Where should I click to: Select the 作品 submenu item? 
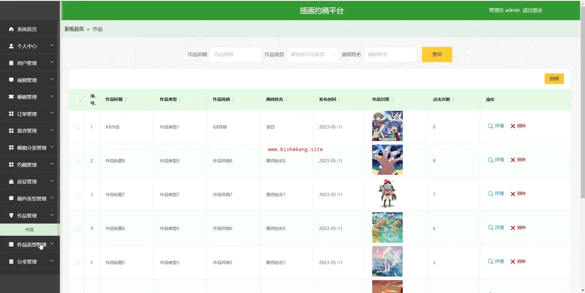coord(29,230)
